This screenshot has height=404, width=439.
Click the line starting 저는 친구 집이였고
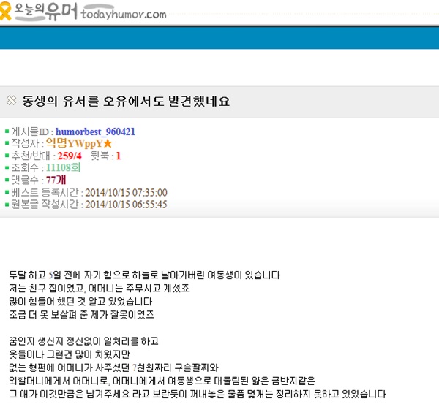(99, 289)
